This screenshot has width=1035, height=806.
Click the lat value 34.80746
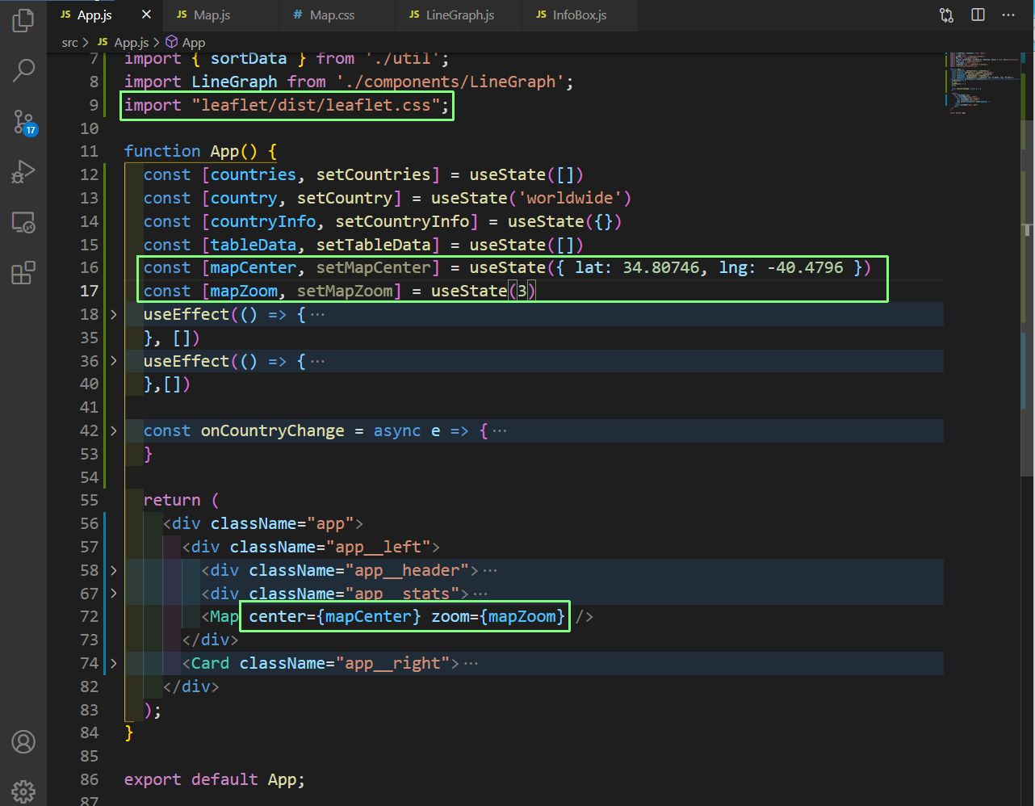click(661, 267)
